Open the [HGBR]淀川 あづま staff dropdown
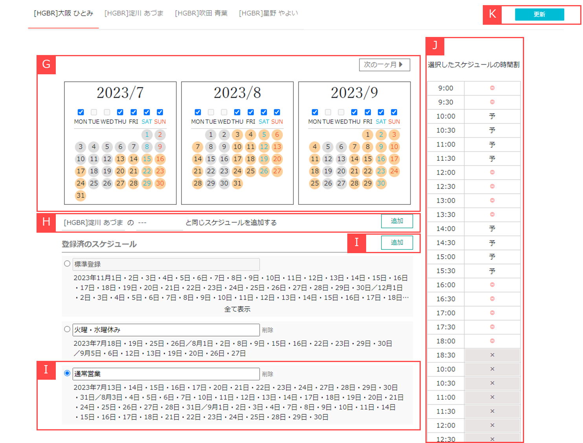This screenshot has width=583, height=443. coord(93,222)
